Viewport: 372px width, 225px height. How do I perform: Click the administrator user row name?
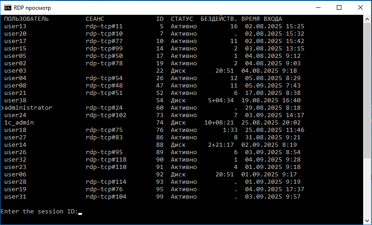point(28,108)
